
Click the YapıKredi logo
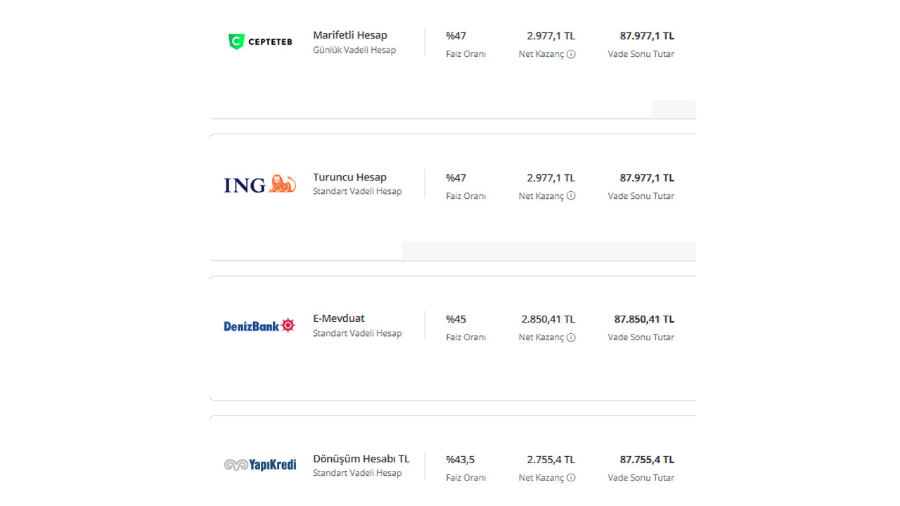tap(260, 465)
